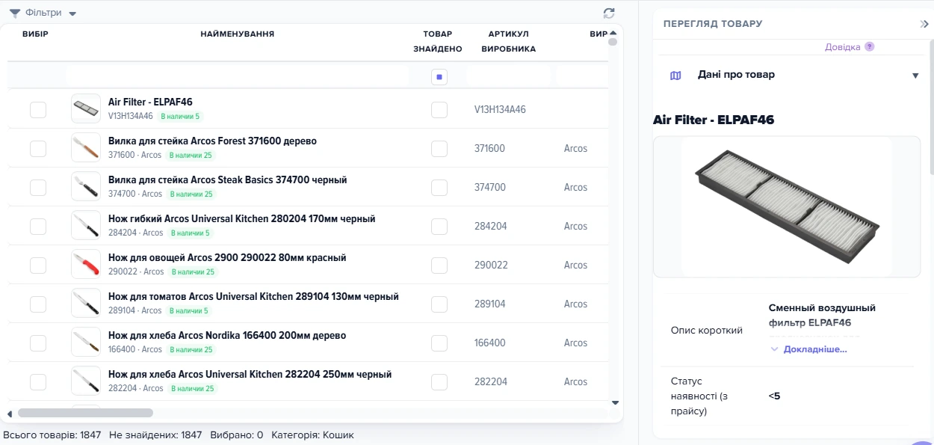
Task: Mark Universal Kitchen 282204 as found
Action: pos(439,382)
